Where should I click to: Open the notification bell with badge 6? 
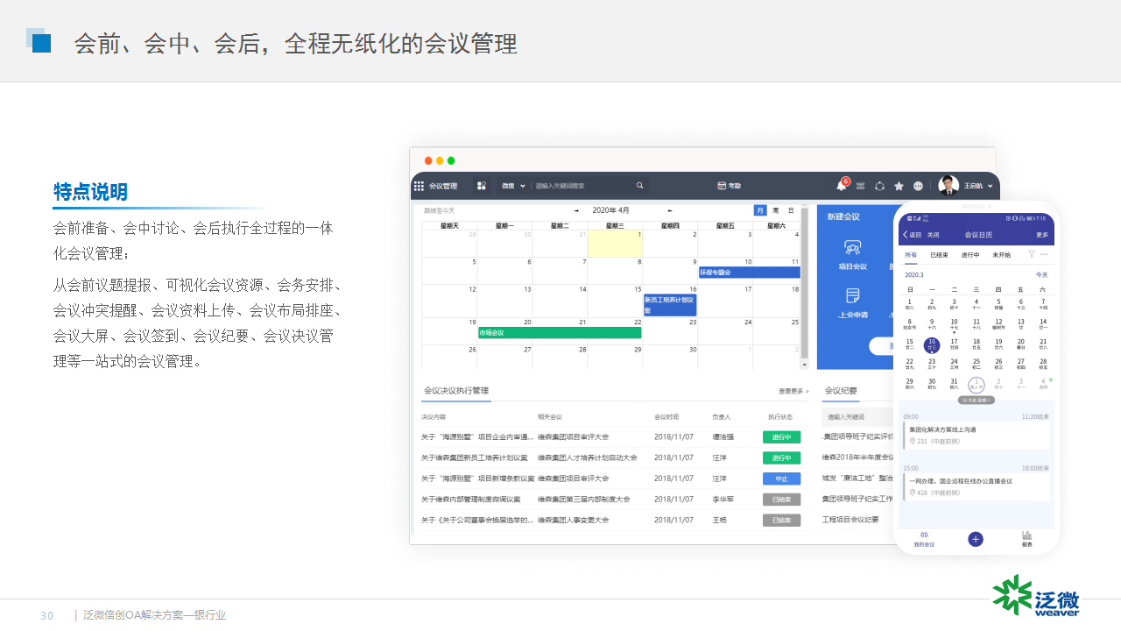[x=842, y=185]
